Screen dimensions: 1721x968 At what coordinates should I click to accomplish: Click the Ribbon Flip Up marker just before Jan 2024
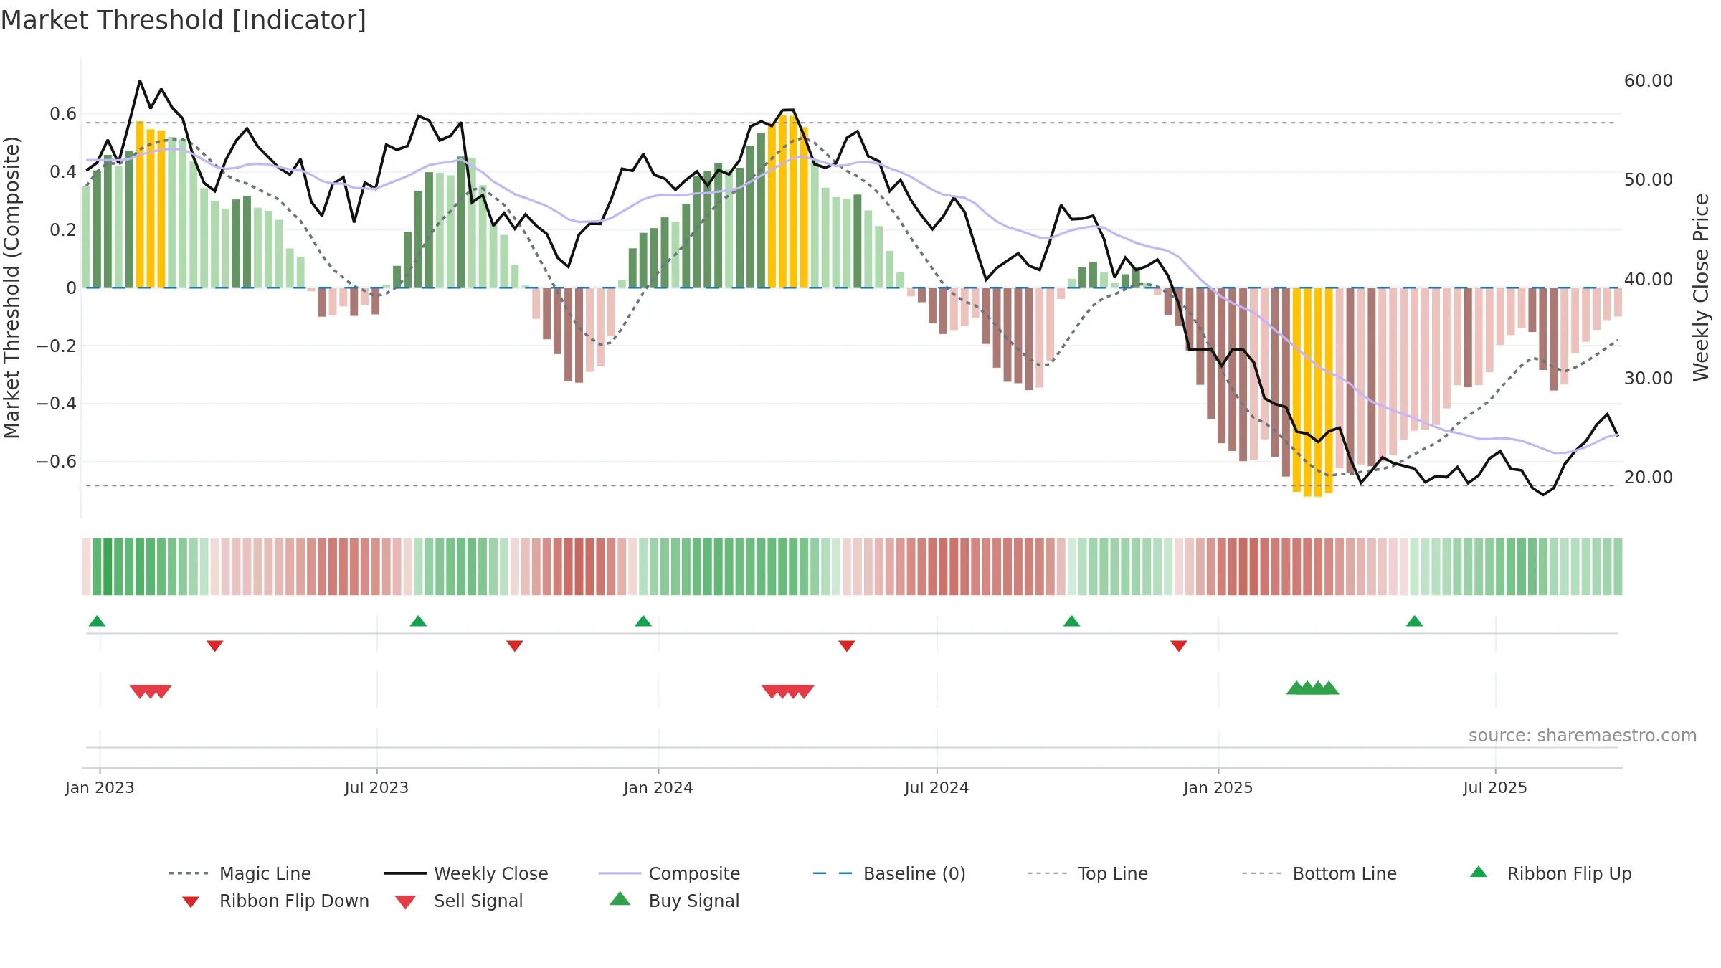[x=643, y=621]
